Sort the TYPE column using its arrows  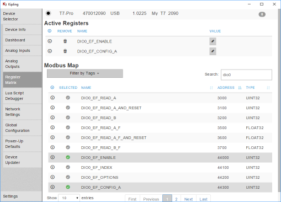[x=268, y=88]
